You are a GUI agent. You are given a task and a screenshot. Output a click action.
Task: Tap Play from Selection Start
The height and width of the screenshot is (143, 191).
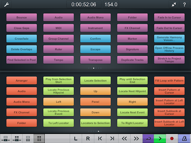point(59,80)
